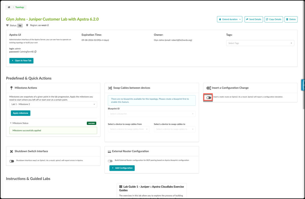Open the Select a blueprint dropdown
The height and width of the screenshot is (199, 305).
click(152, 114)
